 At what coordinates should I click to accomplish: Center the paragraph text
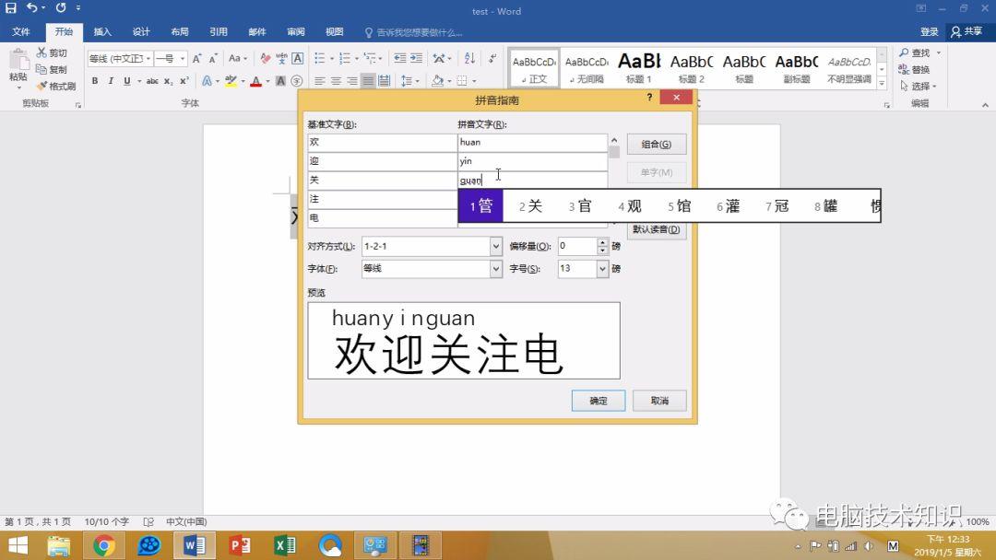[336, 80]
